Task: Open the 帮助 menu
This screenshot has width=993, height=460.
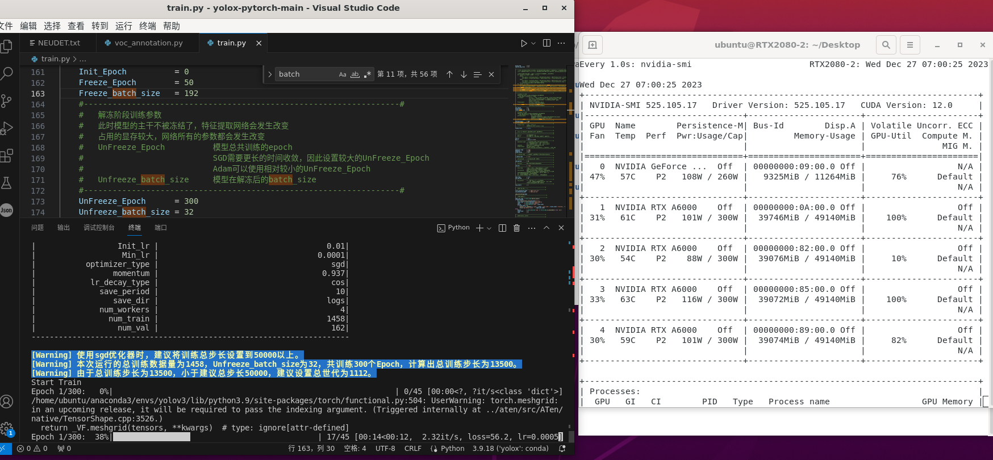Action: click(171, 26)
